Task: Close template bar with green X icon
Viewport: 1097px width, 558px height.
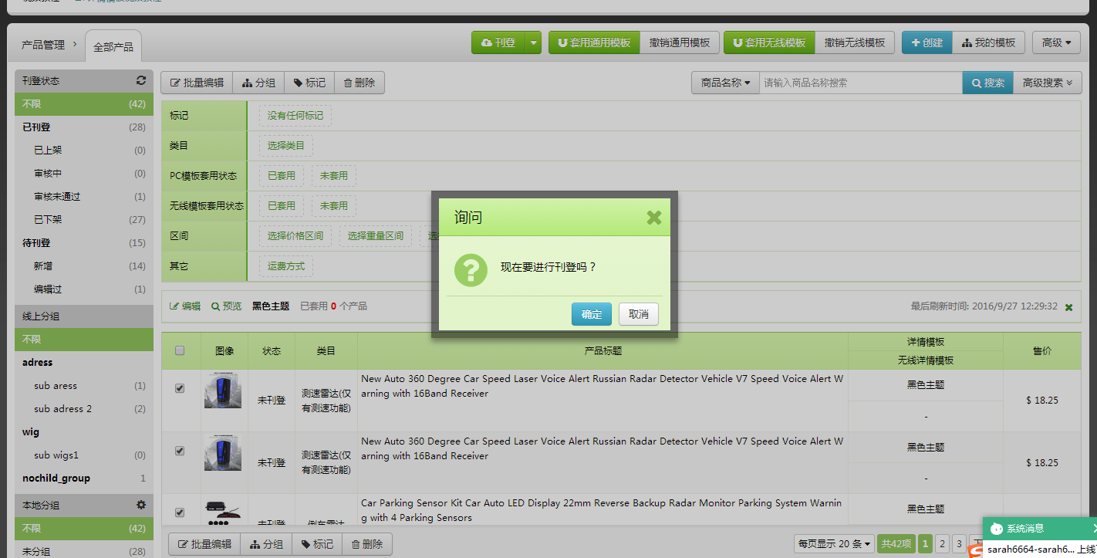Action: (1069, 307)
